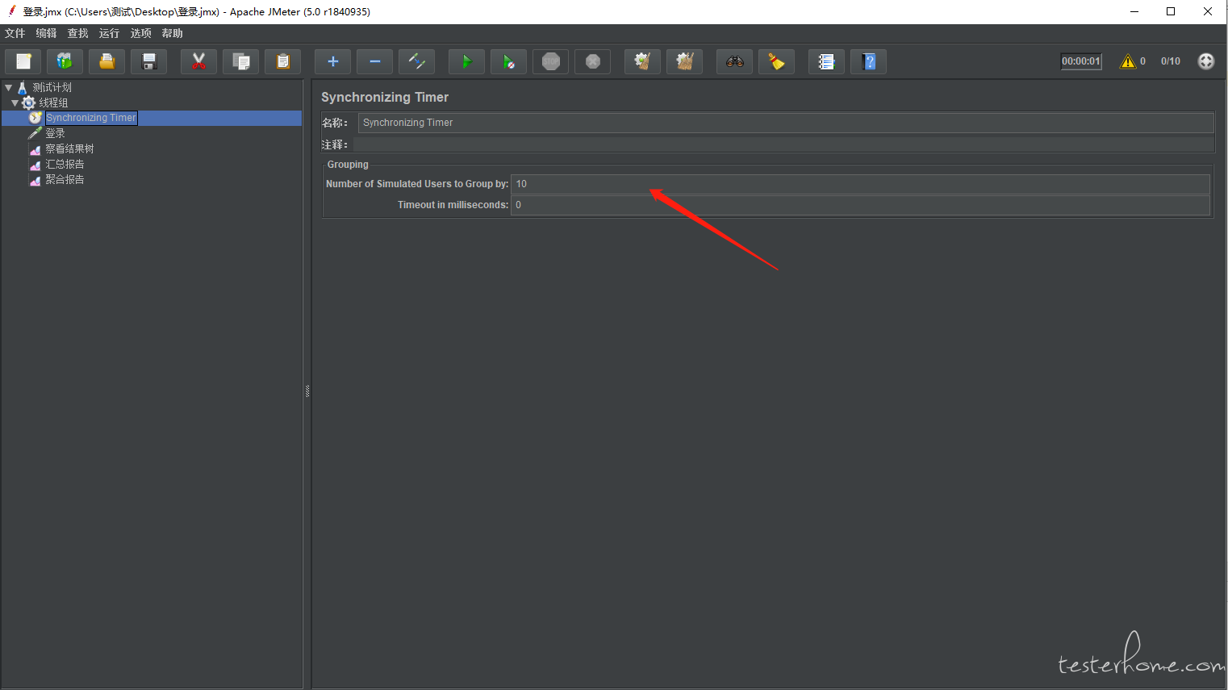This screenshot has height=690, width=1228.
Task: Click the Stop test icon
Action: [x=550, y=61]
